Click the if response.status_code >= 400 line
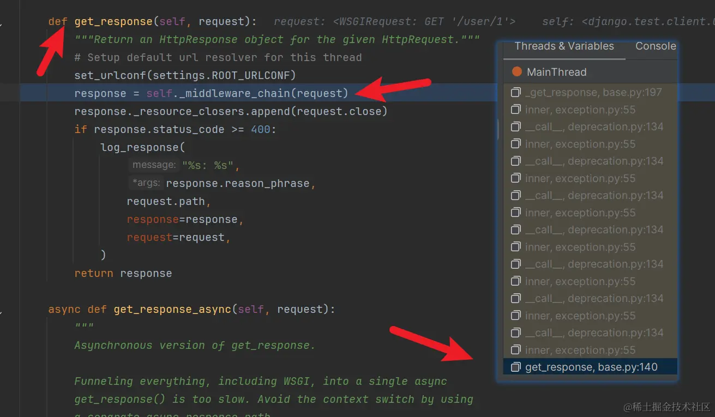This screenshot has height=417, width=715. (x=176, y=129)
